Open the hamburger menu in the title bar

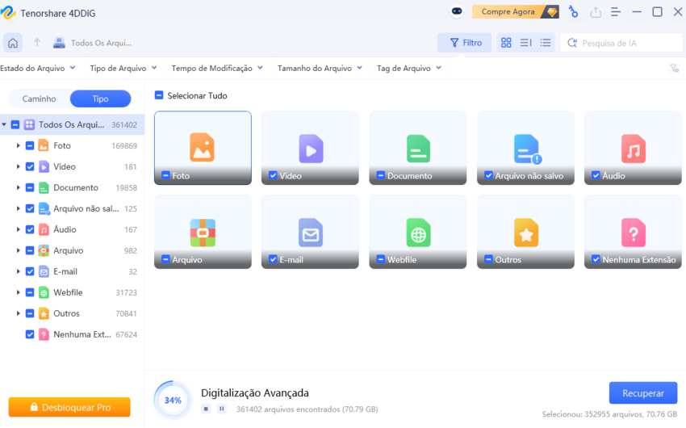click(x=616, y=11)
